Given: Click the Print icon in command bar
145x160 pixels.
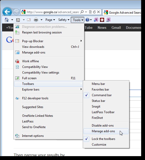Looking at the screenshot, I should click(x=36, y=20).
